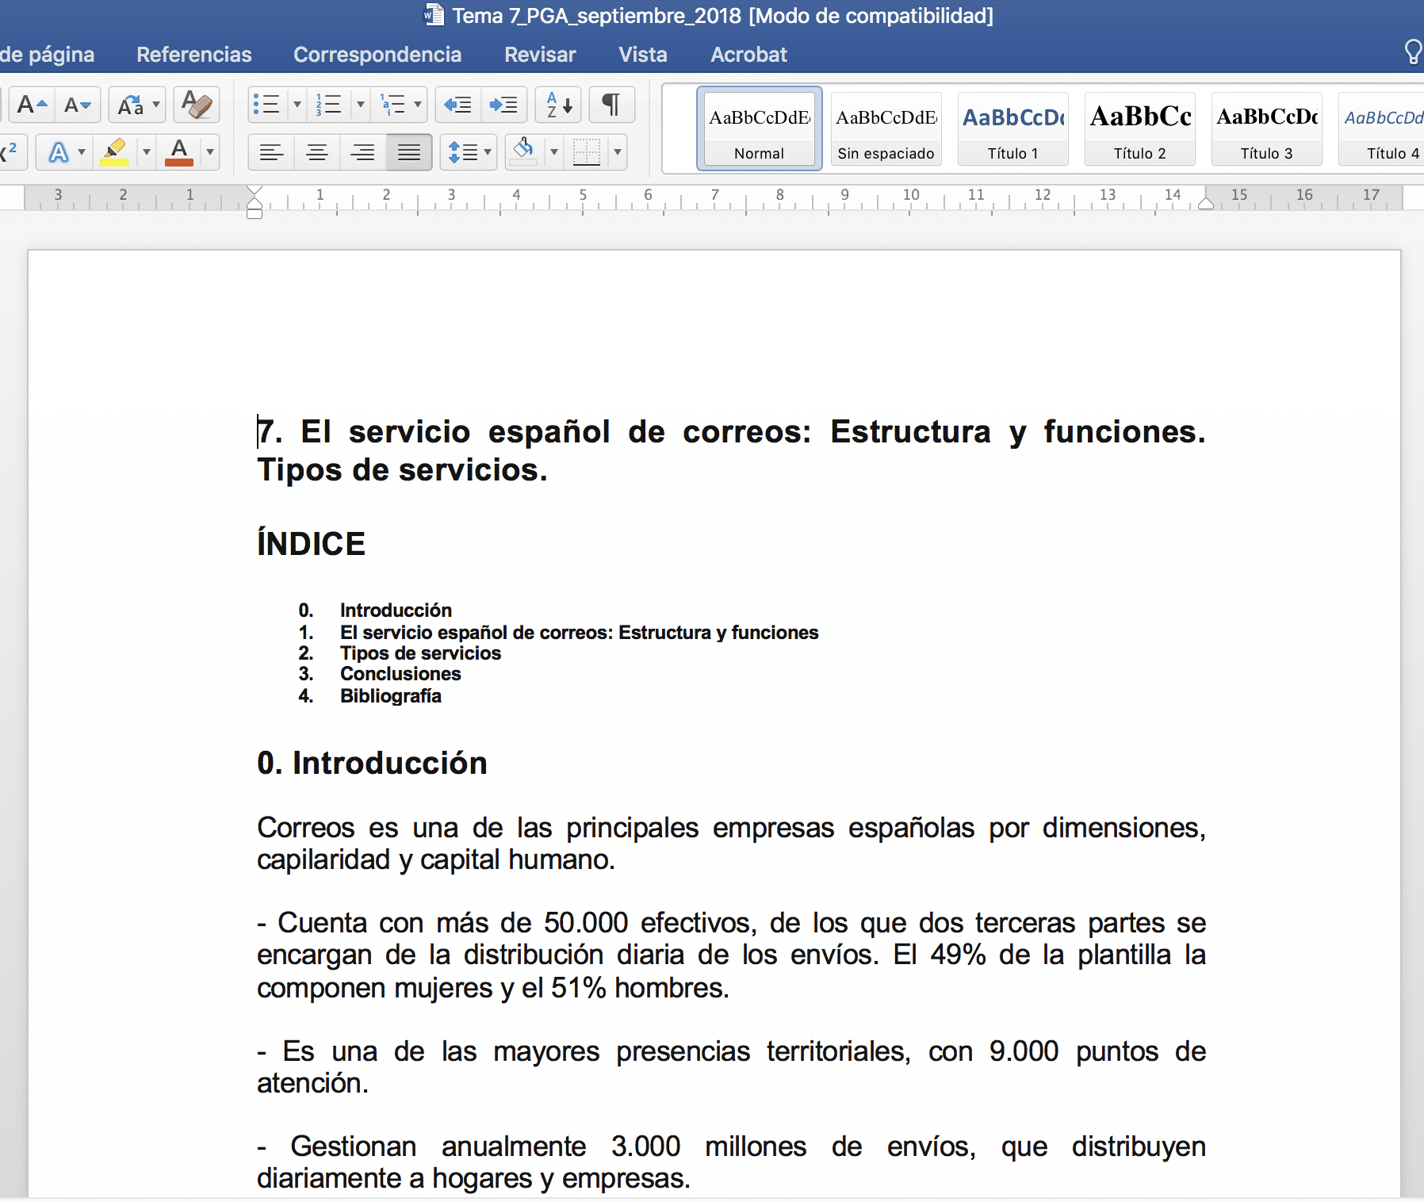Viewport: 1424px width, 1202px height.
Task: Apply a multilevel list
Action: click(x=392, y=105)
